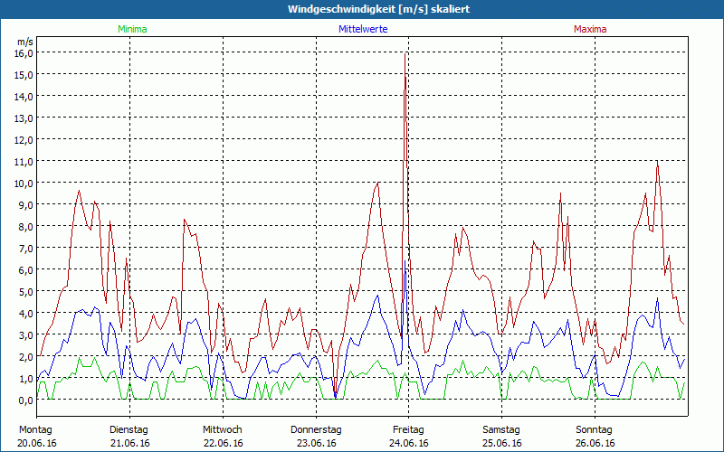Click the Samstag day label
724x452 pixels.
(x=501, y=430)
